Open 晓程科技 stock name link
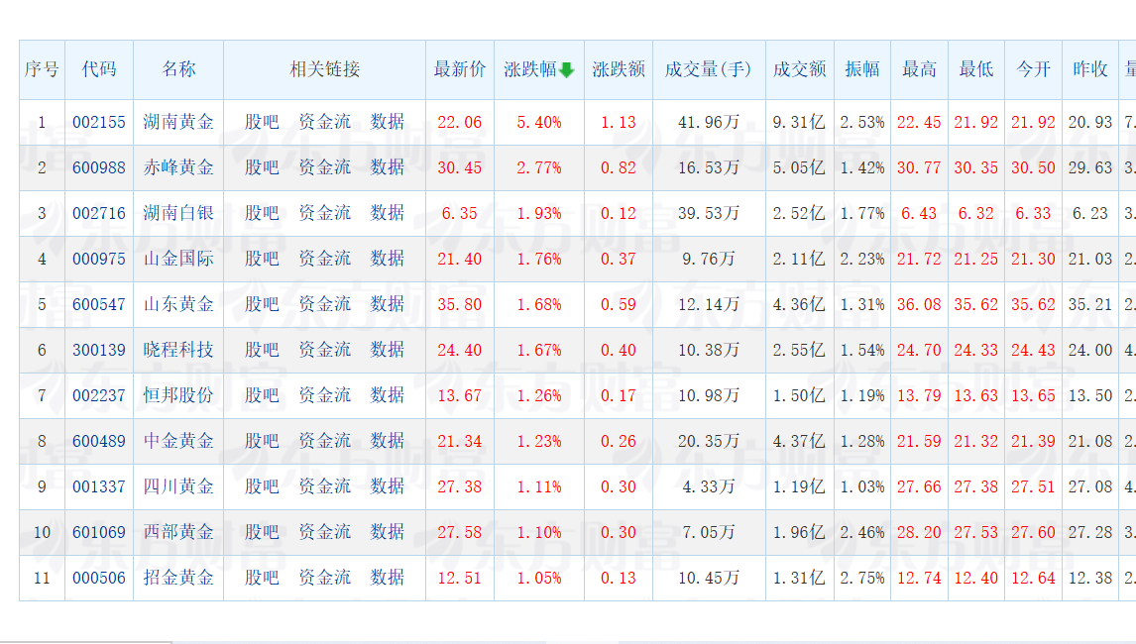 tap(178, 350)
